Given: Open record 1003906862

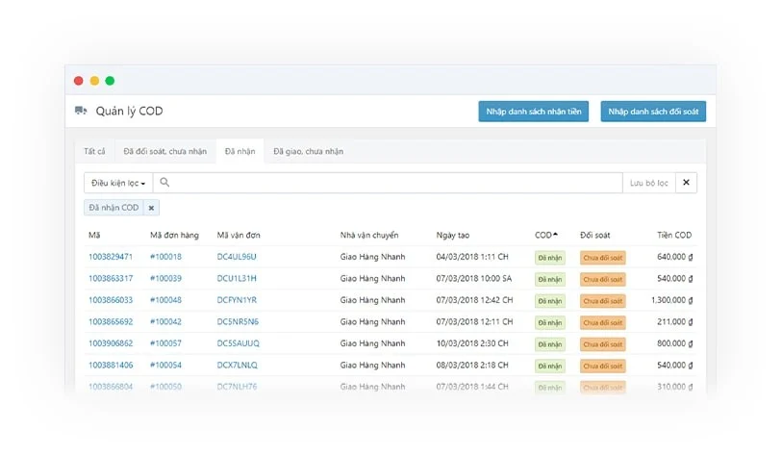Looking at the screenshot, I should pos(111,343).
